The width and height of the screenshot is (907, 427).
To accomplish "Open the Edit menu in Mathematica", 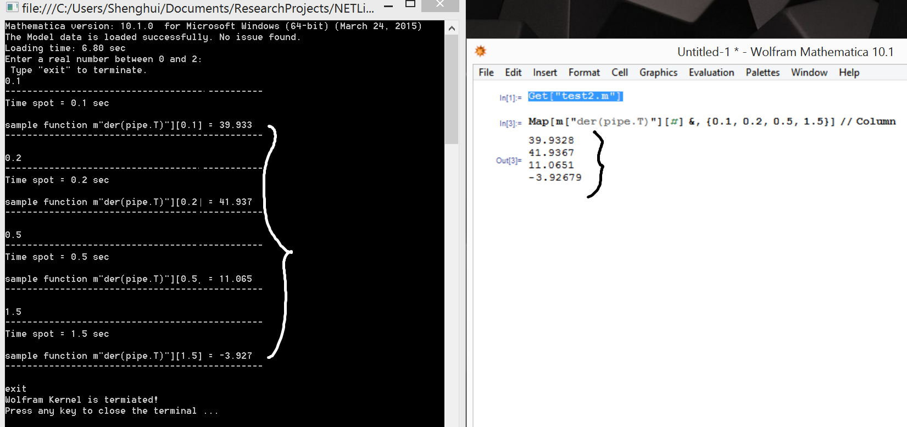I will click(x=513, y=73).
